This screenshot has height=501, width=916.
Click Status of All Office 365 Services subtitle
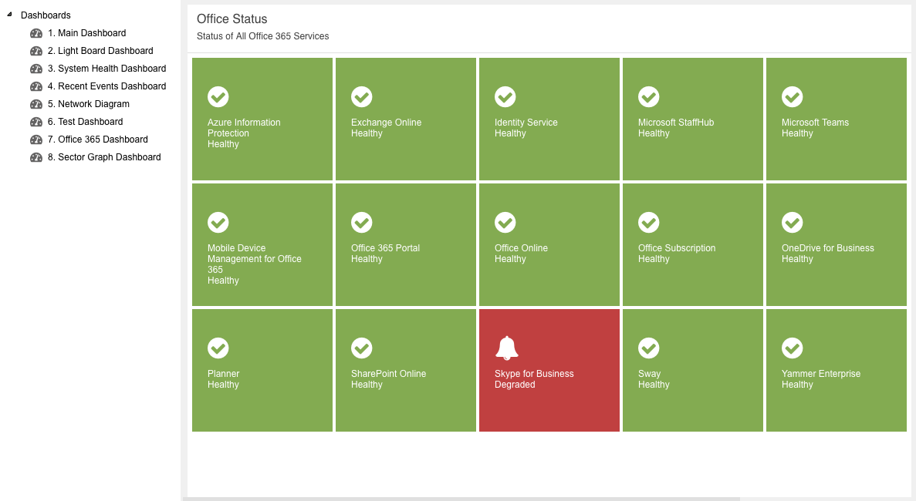pos(263,36)
